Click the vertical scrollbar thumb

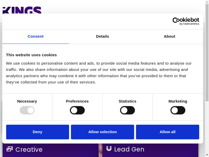(207, 52)
